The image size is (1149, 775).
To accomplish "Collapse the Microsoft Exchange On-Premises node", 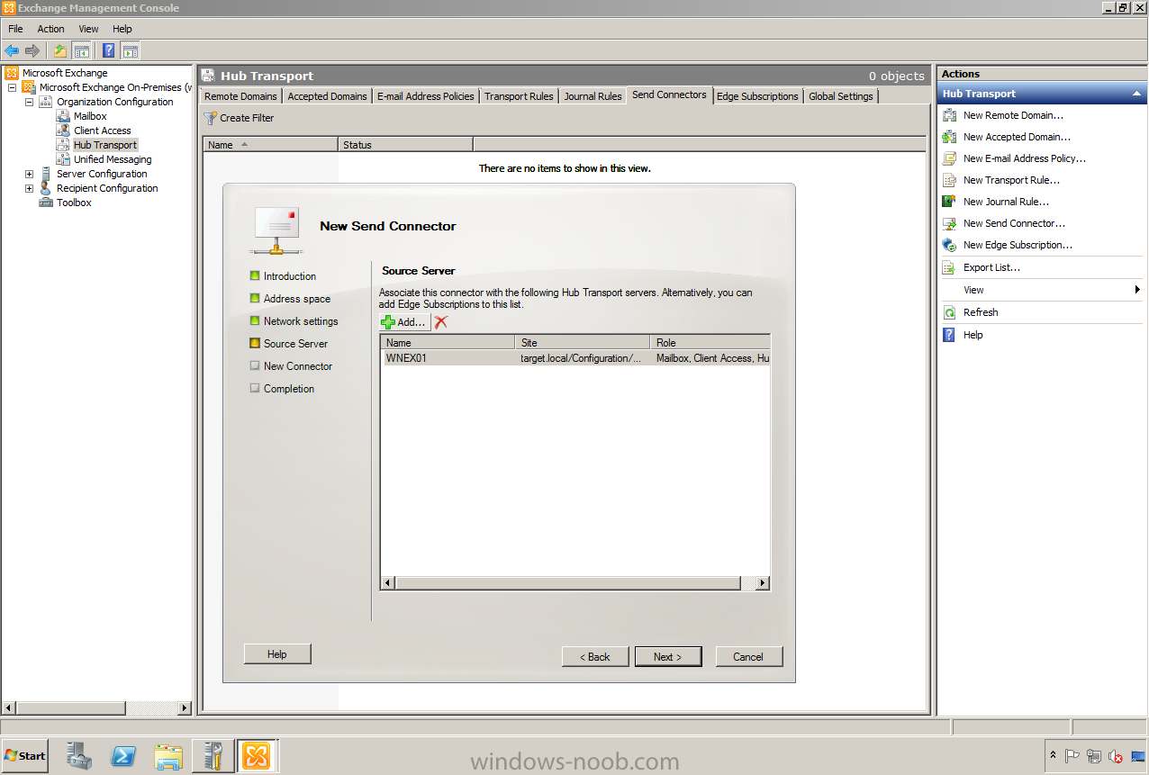I will coord(12,87).
